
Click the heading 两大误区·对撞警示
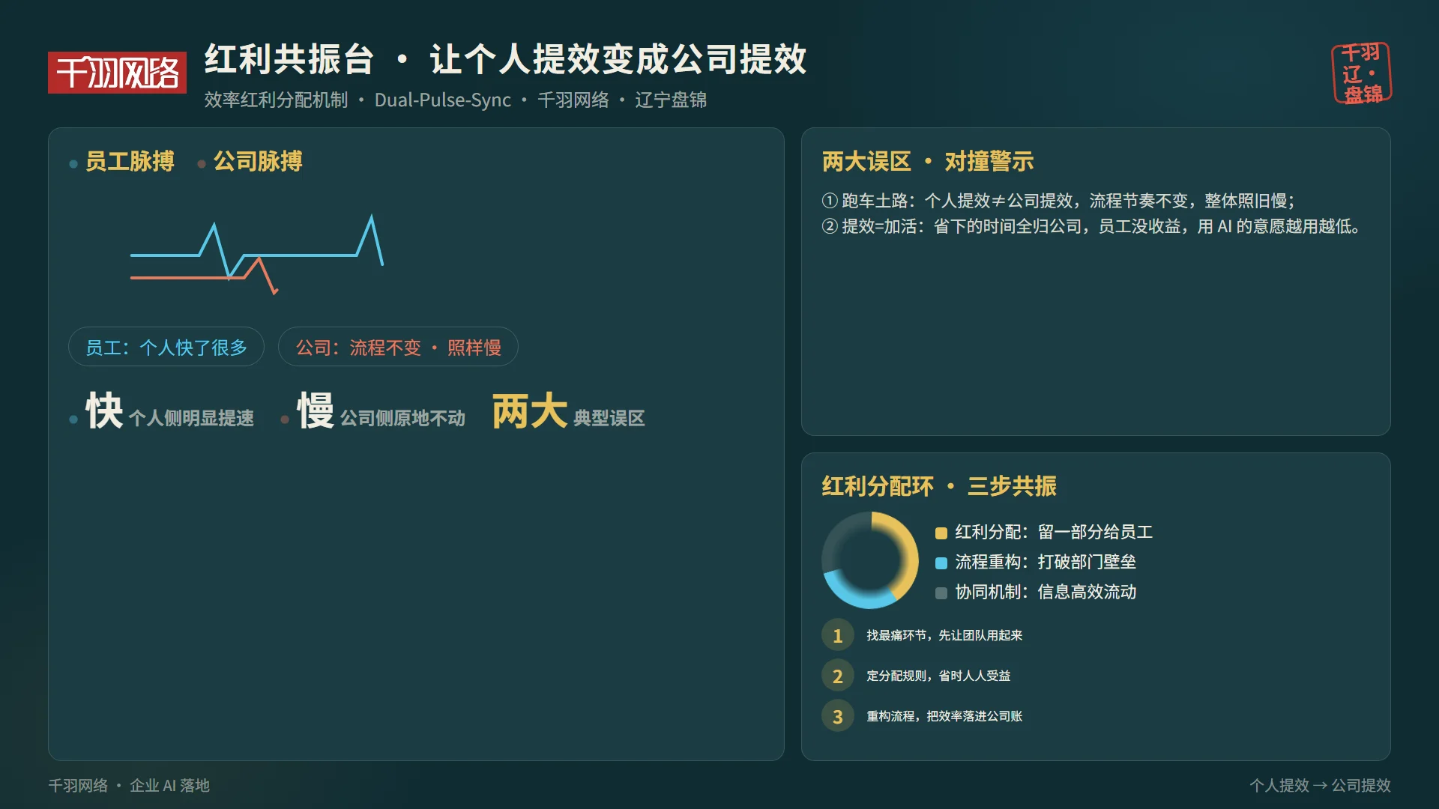[928, 161]
